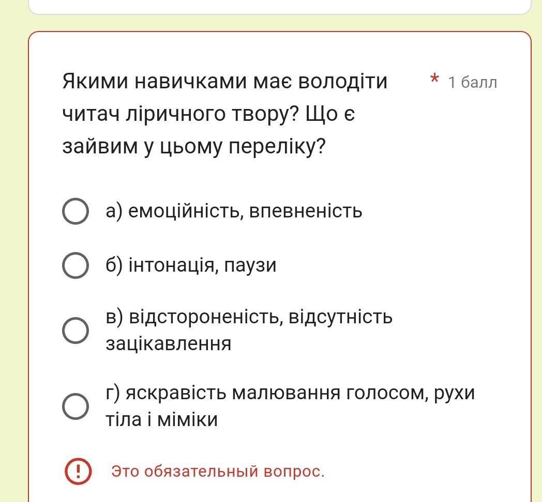The height and width of the screenshot is (502, 542).
Task: Click the label 'а) емоційність, впевненість'
Action: [x=234, y=211]
